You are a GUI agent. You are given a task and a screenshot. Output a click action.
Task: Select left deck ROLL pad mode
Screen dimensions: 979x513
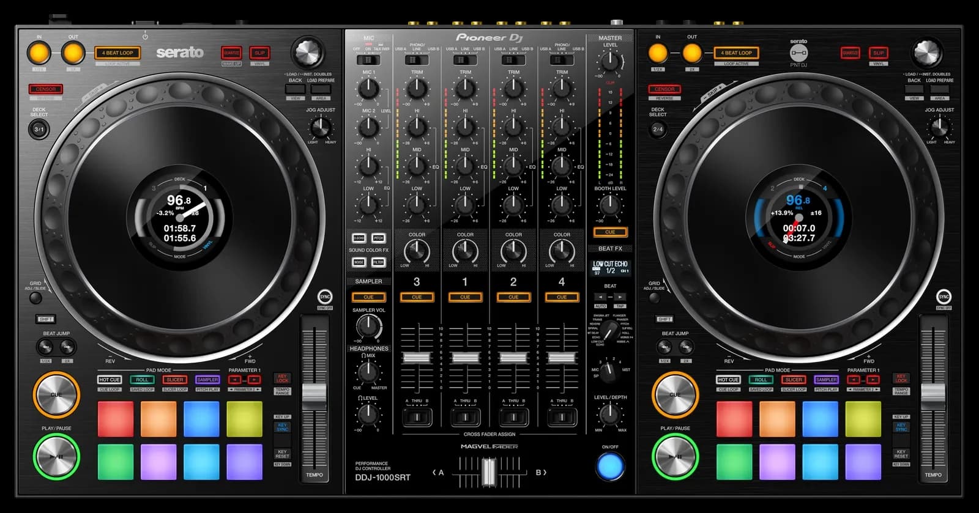(142, 380)
